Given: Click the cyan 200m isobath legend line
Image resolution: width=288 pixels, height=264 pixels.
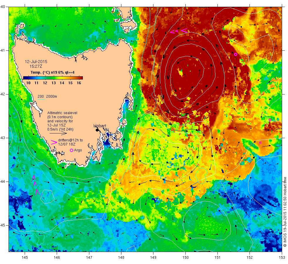Looking at the screenshot, I should pos(41,99).
